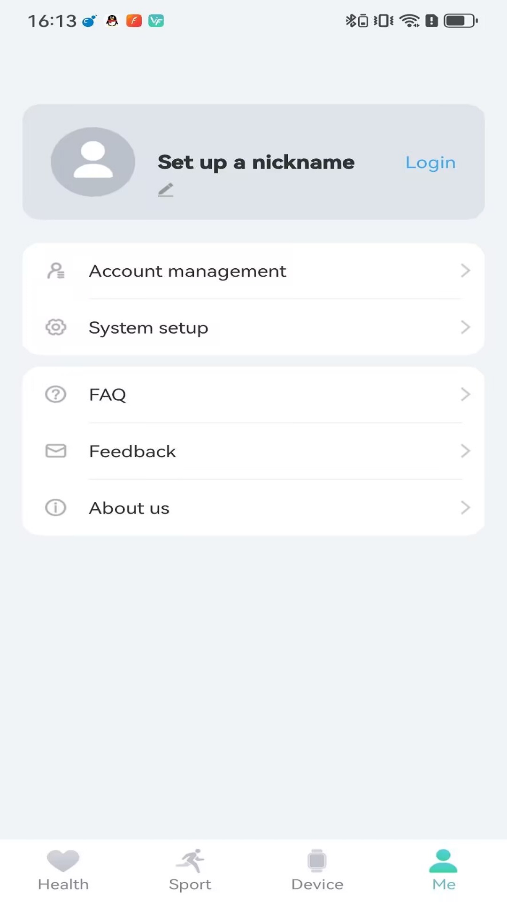Tap the profile avatar placeholder
Screen dimensions: 507x902
pos(93,162)
